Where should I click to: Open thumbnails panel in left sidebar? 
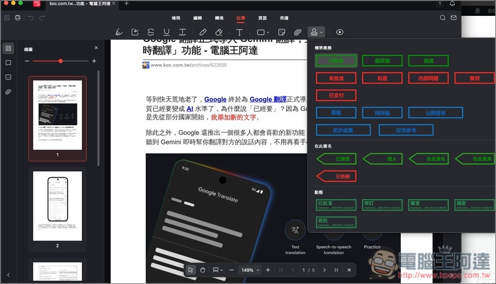[x=8, y=48]
